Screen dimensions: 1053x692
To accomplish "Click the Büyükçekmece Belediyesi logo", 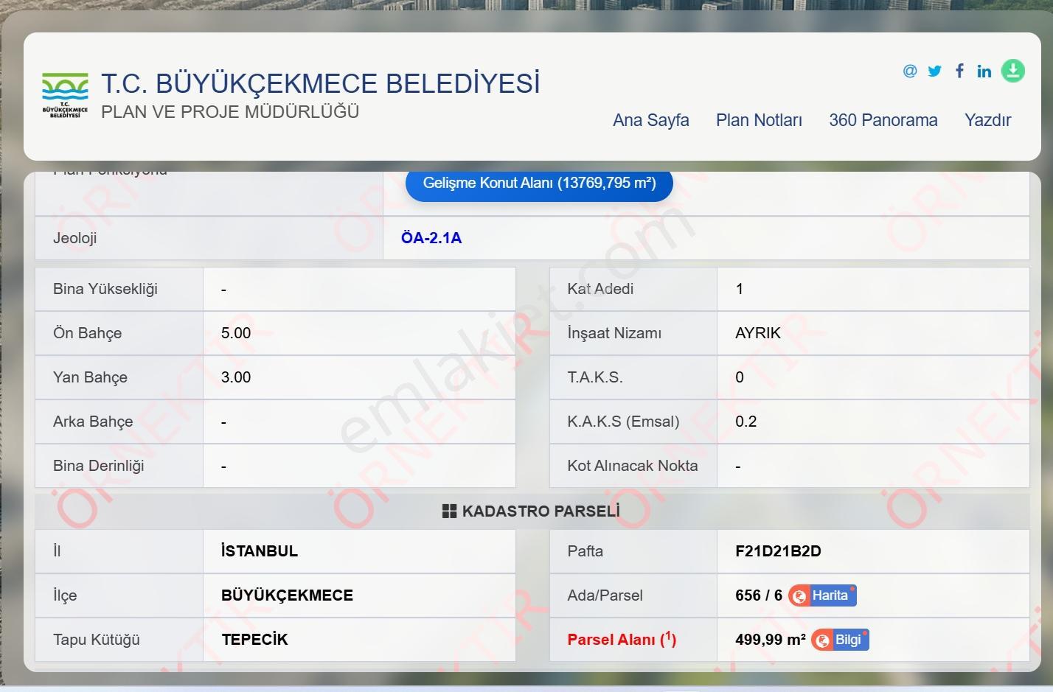I will pos(65,95).
